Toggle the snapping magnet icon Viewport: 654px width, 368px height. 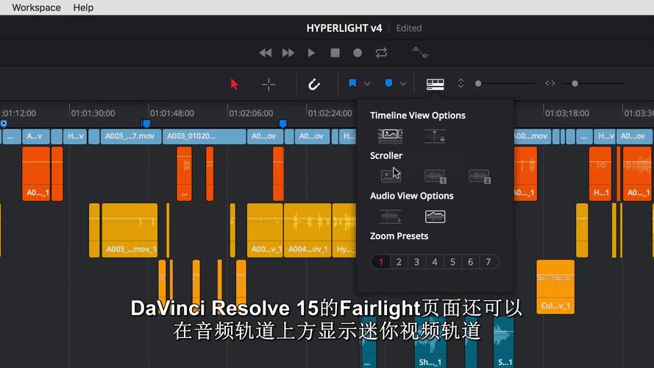click(x=314, y=85)
